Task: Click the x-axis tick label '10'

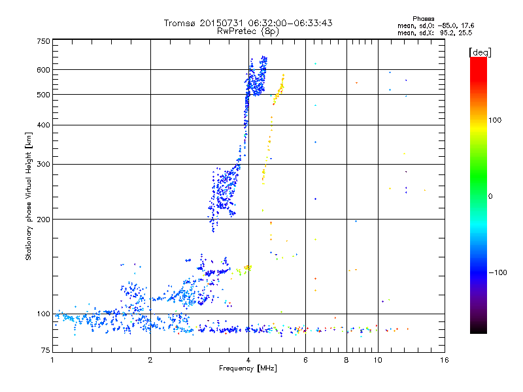Action: point(378,360)
